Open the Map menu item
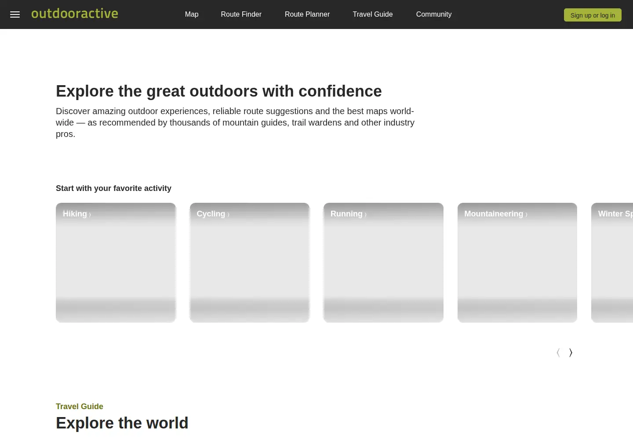Viewport: 633px width, 439px height. tap(192, 14)
